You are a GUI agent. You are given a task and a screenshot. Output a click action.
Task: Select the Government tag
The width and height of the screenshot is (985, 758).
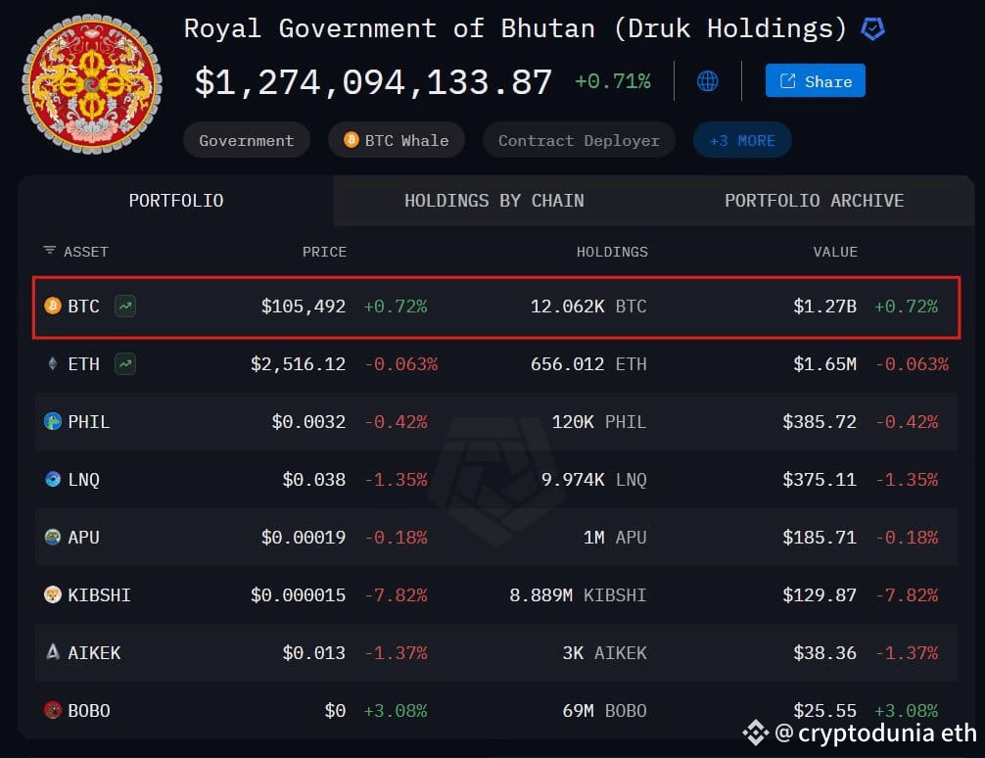pyautogui.click(x=247, y=140)
